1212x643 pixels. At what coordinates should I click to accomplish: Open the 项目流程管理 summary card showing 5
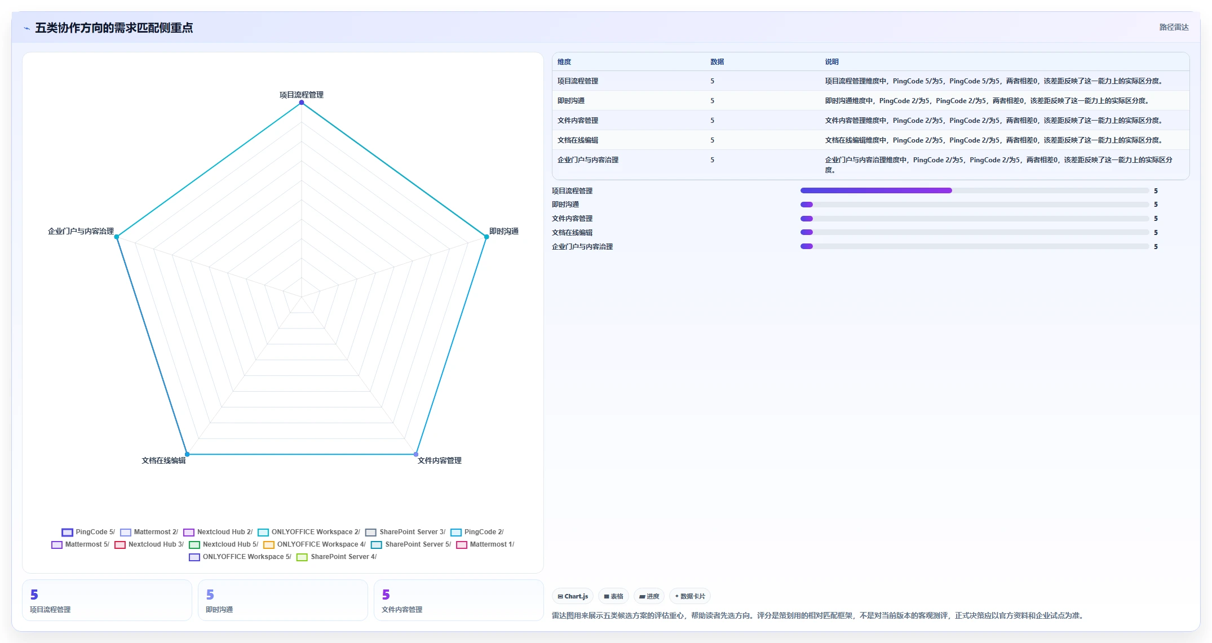point(107,600)
